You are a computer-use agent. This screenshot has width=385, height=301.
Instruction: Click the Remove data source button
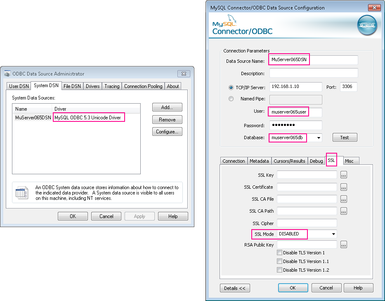[167, 120]
